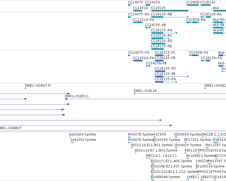Click the ESG014b.E21_F07.3prime EST label
Screen dimensions: 226x181
pyautogui.click(x=171, y=167)
